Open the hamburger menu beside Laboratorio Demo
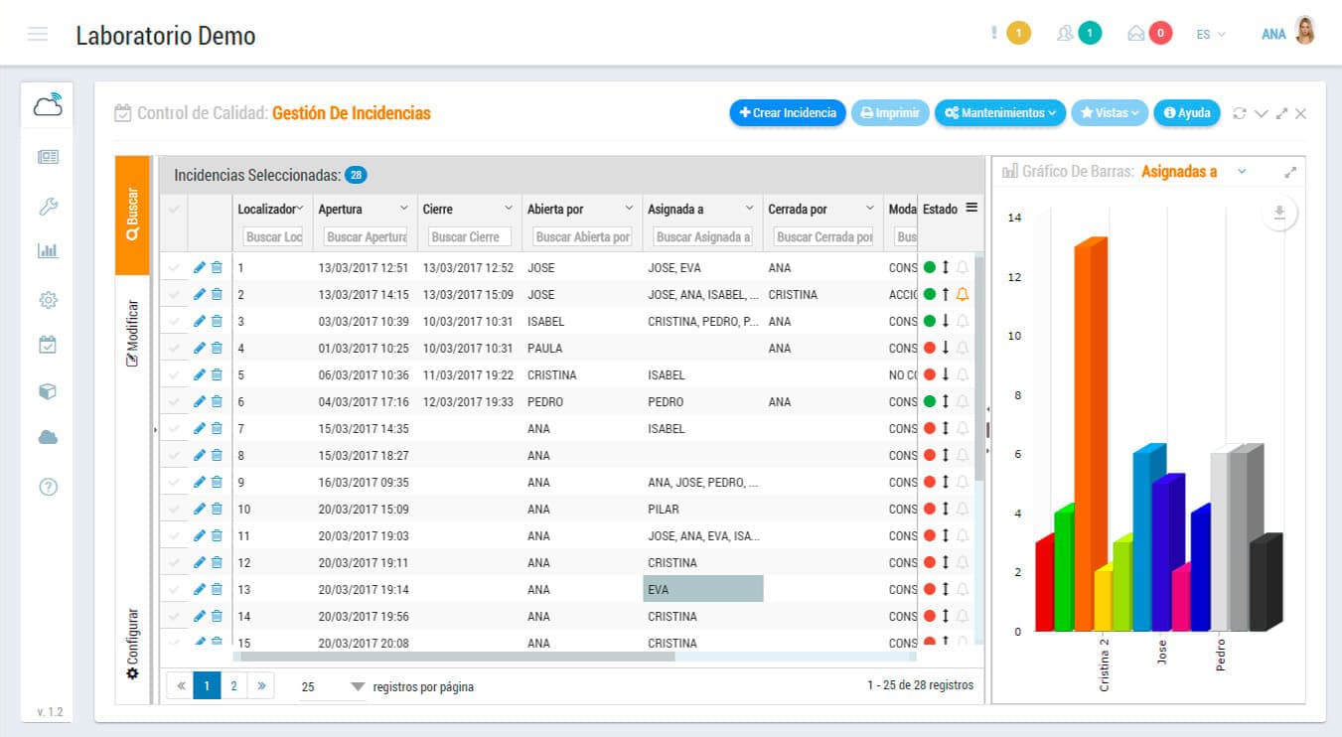Screen dimensions: 1342x737 tap(38, 35)
